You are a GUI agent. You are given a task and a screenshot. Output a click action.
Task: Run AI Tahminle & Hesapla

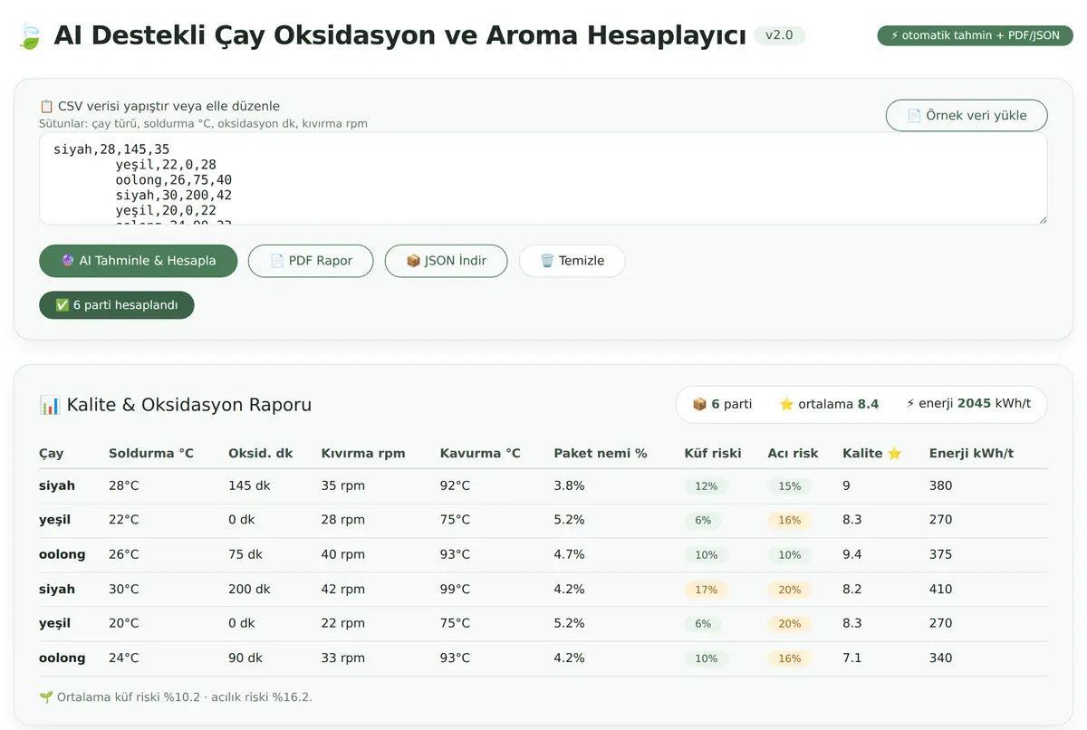(139, 261)
